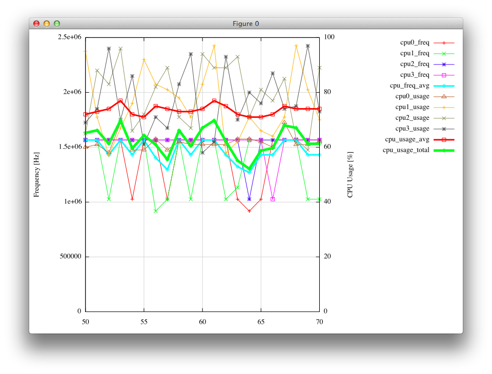Click the 70 x-axis tick label

(319, 322)
